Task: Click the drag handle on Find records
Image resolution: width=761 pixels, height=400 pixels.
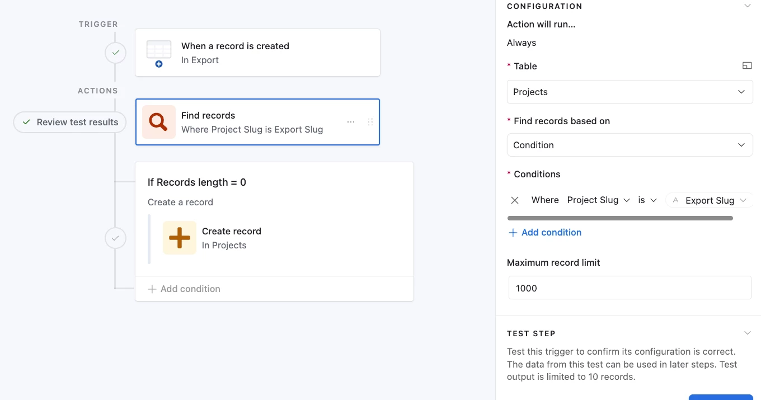Action: point(370,122)
